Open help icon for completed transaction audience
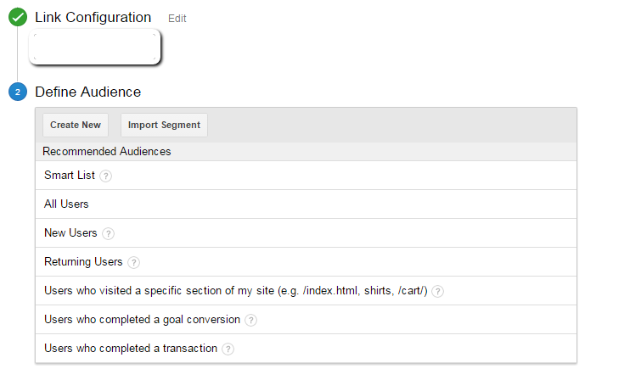This screenshot has width=624, height=369. pyautogui.click(x=228, y=349)
